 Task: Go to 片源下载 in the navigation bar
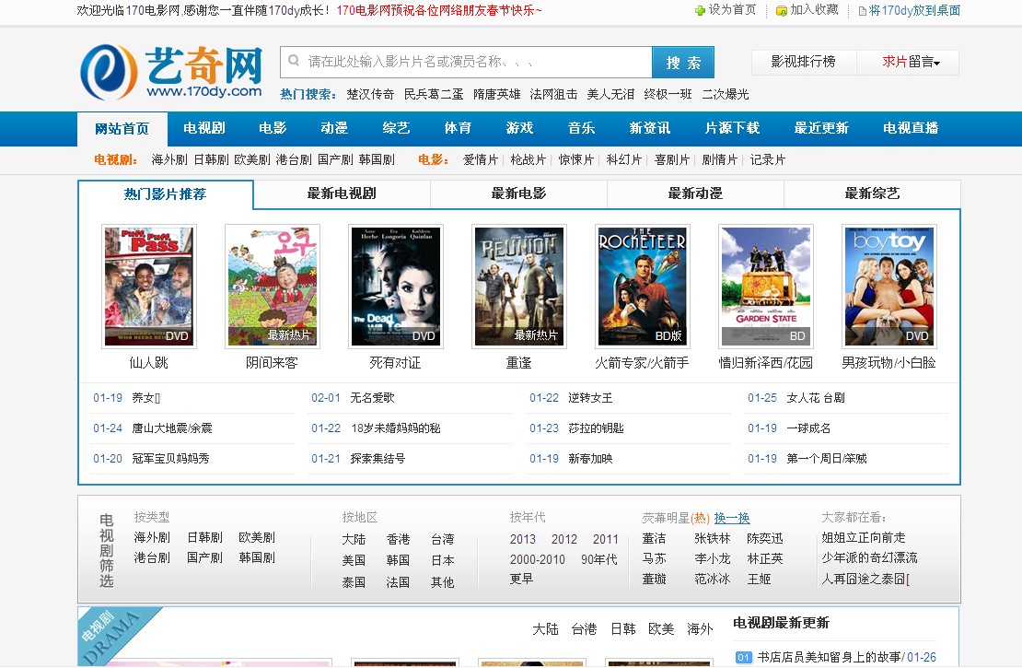(732, 128)
